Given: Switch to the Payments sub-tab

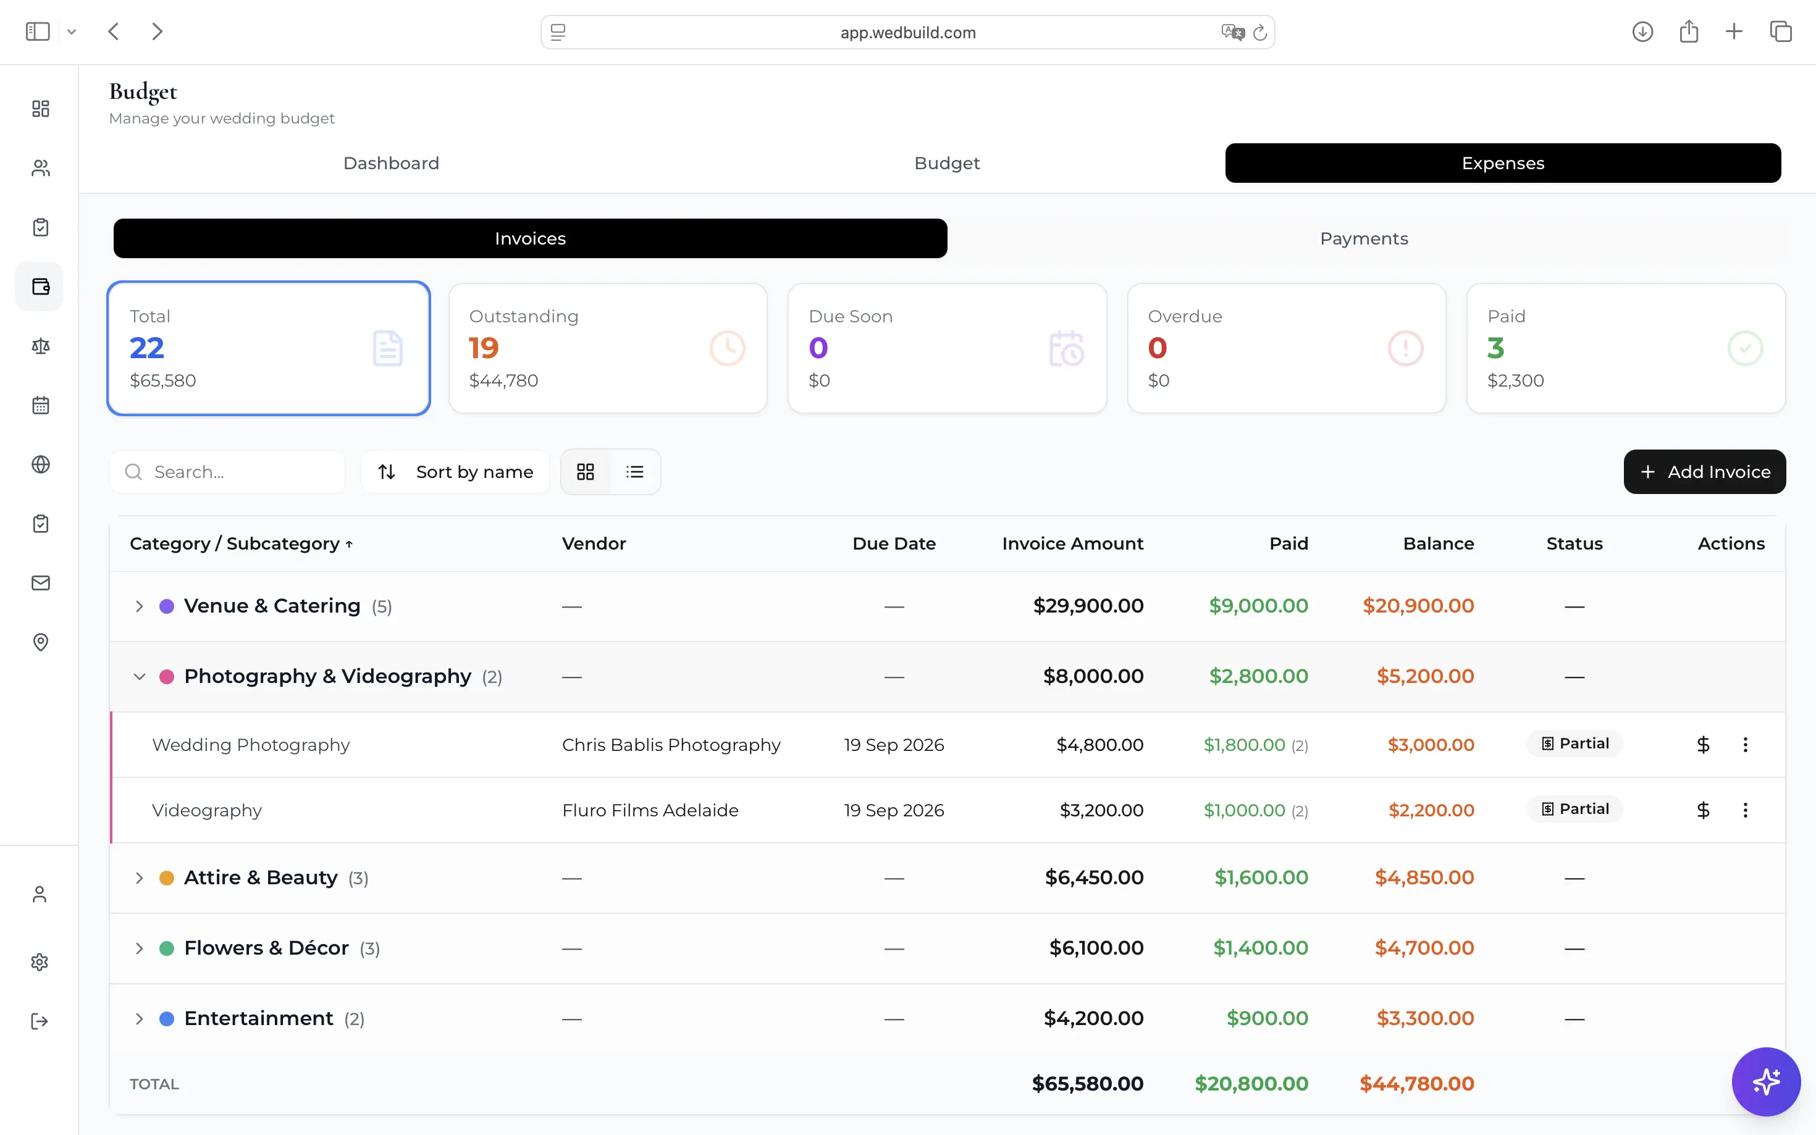Looking at the screenshot, I should (x=1364, y=239).
